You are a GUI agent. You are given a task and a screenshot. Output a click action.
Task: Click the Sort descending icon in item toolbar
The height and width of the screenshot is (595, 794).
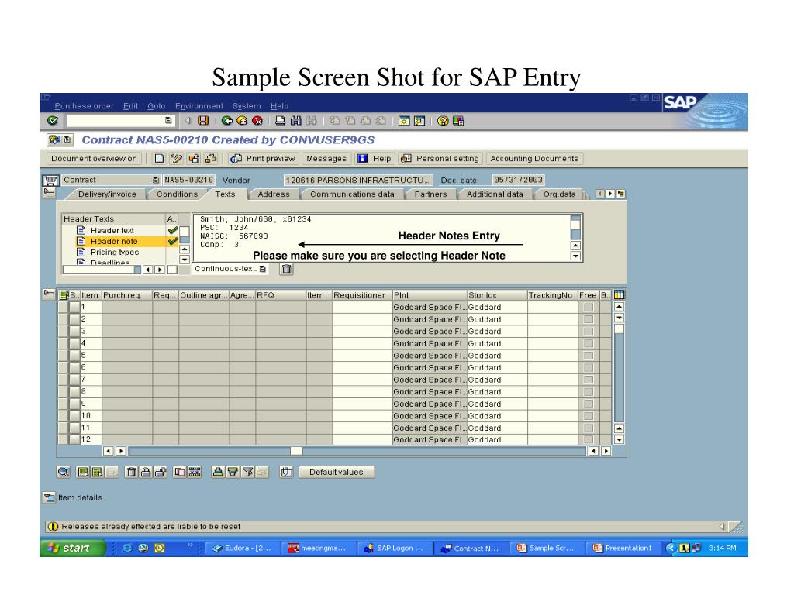(x=233, y=472)
